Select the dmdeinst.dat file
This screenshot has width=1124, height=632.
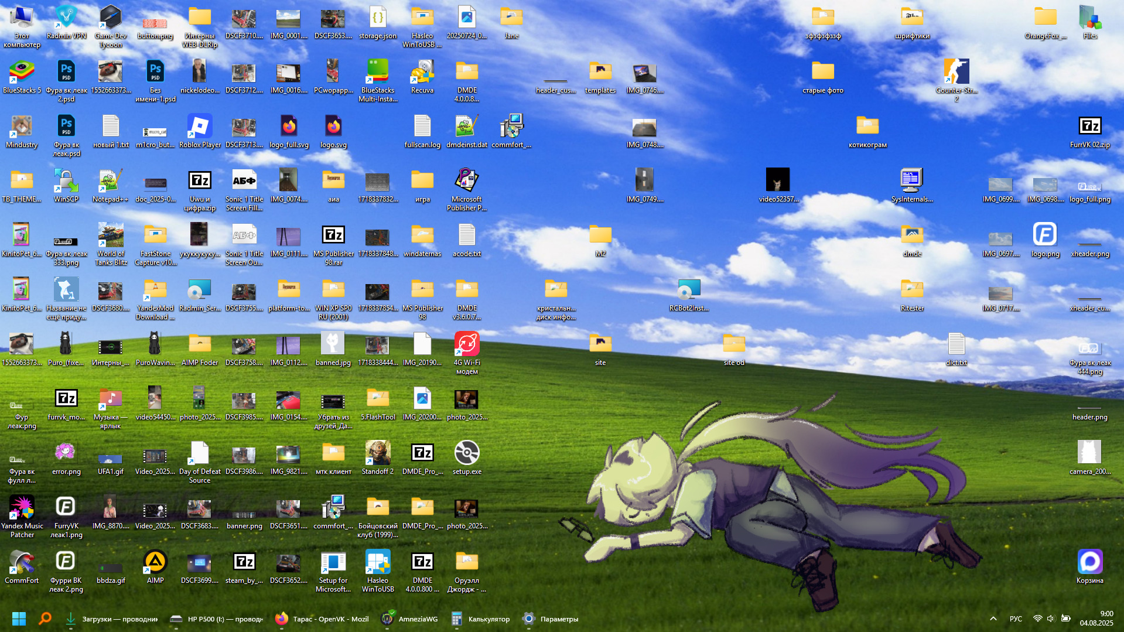point(467,131)
